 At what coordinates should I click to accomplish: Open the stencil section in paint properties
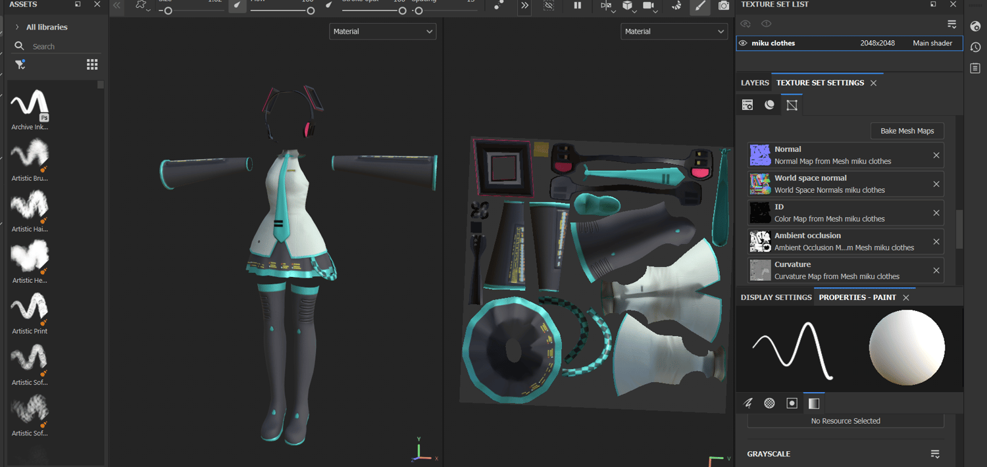[792, 403]
